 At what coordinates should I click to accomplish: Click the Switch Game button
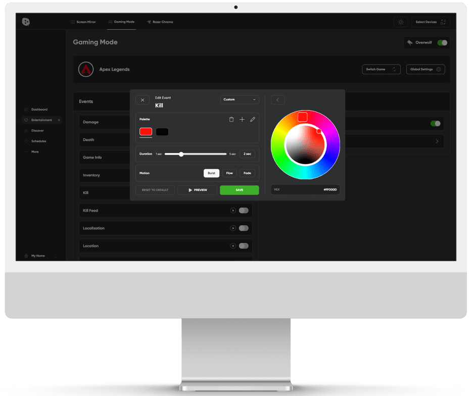coord(381,69)
